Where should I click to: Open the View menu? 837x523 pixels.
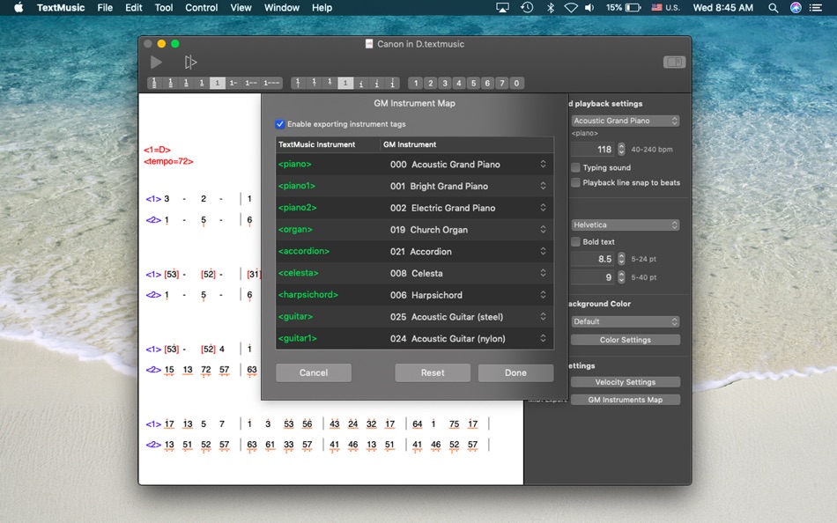click(241, 7)
